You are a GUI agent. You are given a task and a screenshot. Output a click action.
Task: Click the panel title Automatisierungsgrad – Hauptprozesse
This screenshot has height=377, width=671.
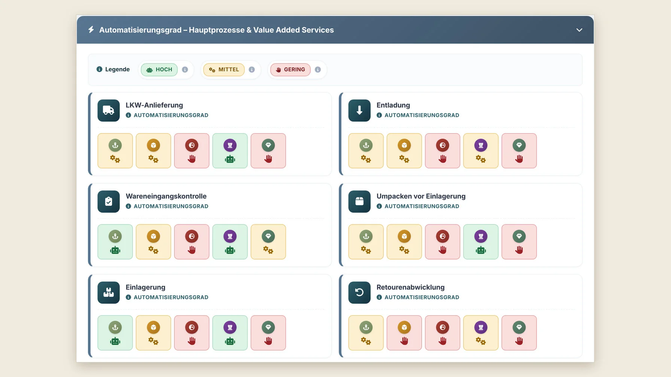pyautogui.click(x=216, y=30)
